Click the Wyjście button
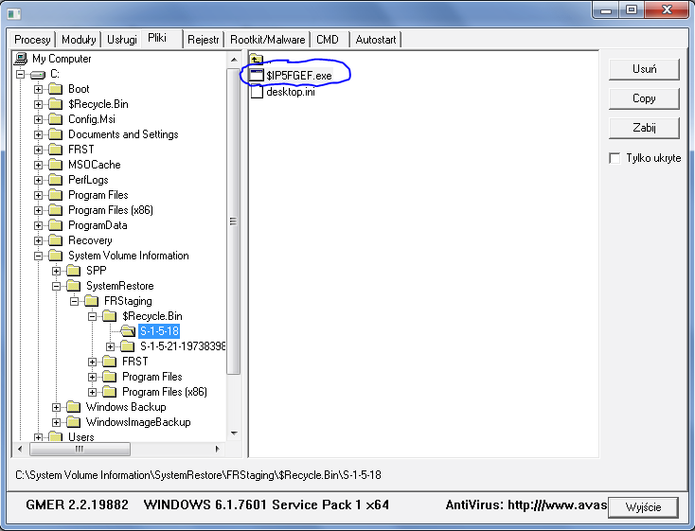695x531 pixels. (x=643, y=507)
